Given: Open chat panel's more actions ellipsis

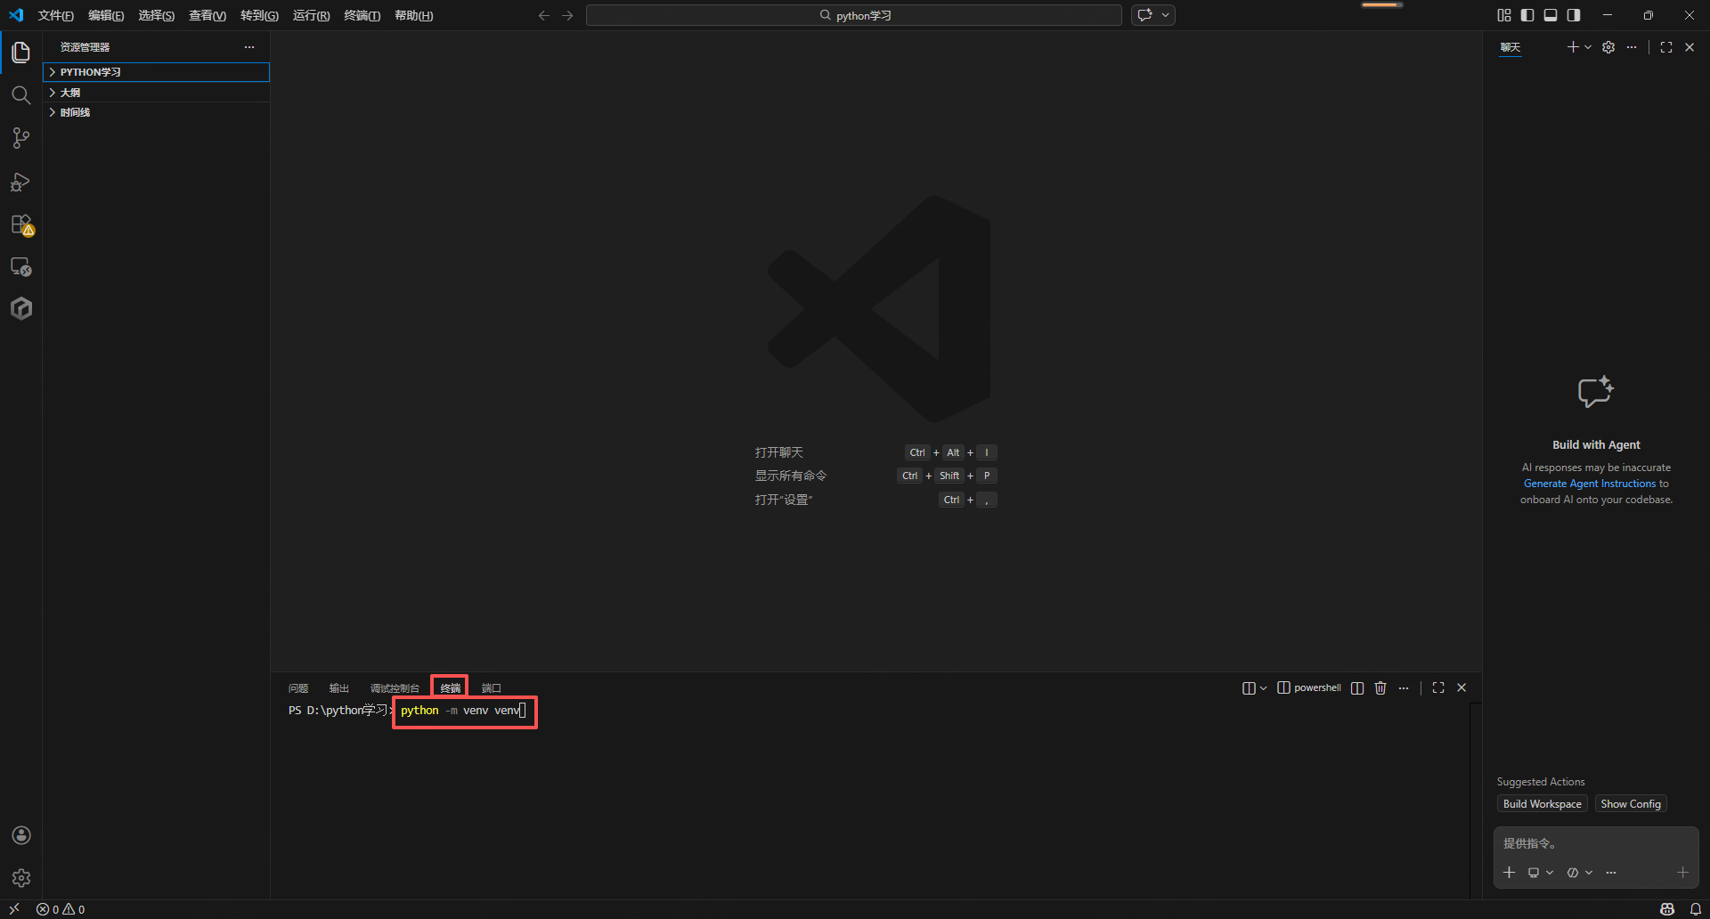Looking at the screenshot, I should click(1632, 47).
